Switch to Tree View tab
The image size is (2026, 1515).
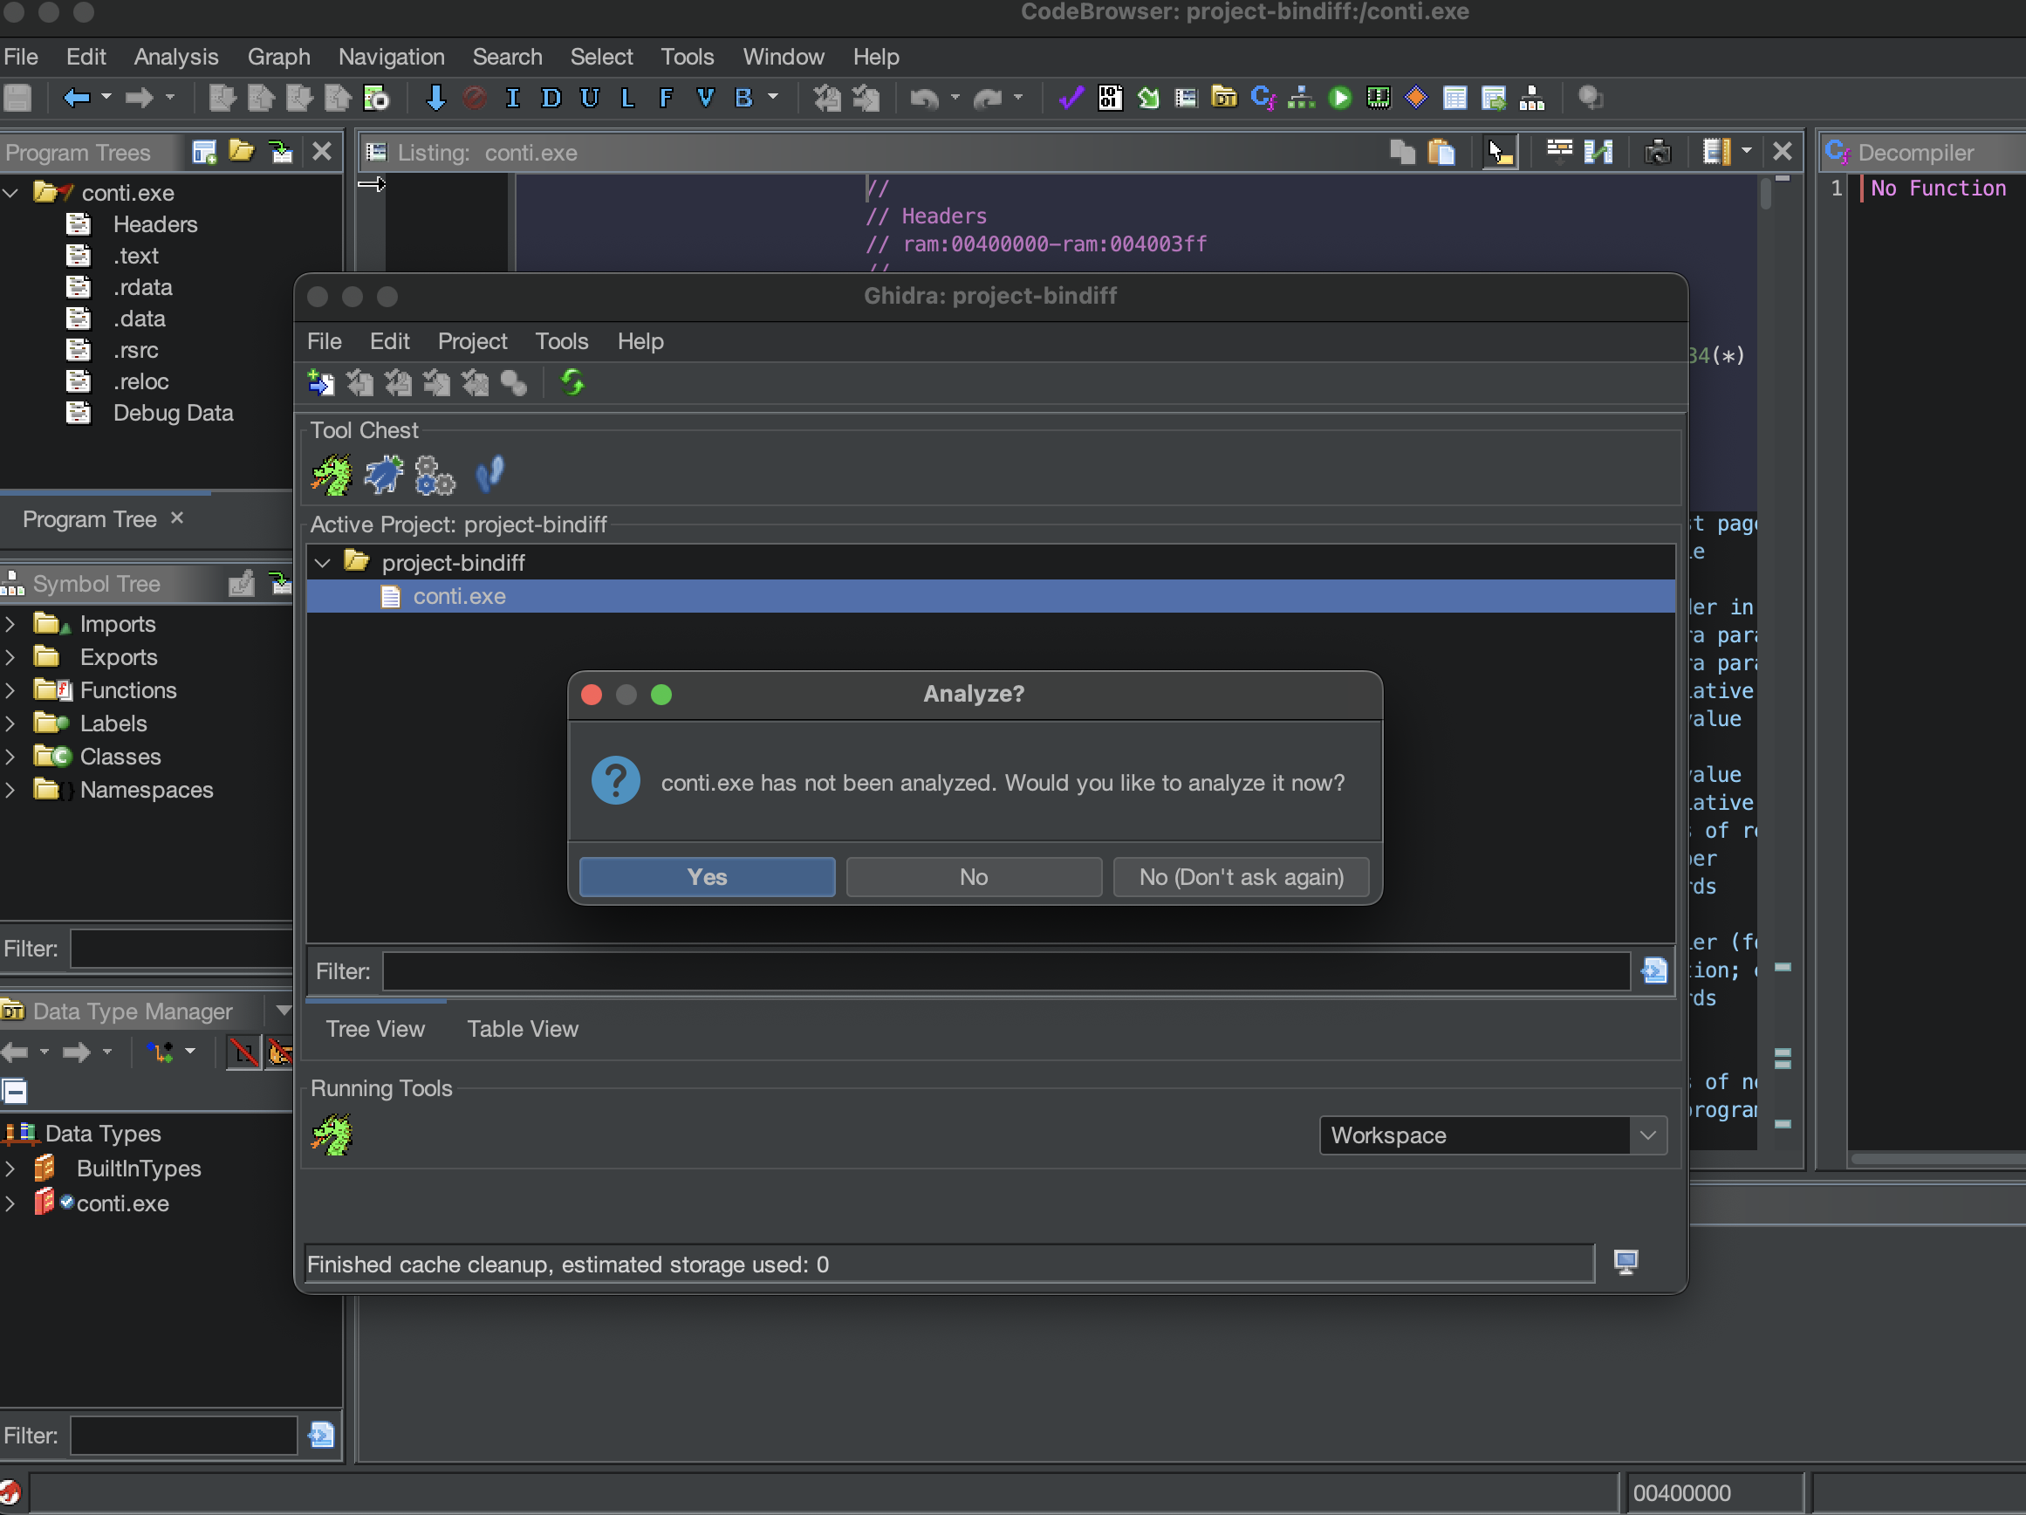tap(375, 1029)
